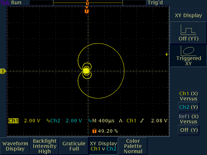This screenshot has height=155, width=207.
Task: Open the Color Palette Normal options
Action: point(133,146)
